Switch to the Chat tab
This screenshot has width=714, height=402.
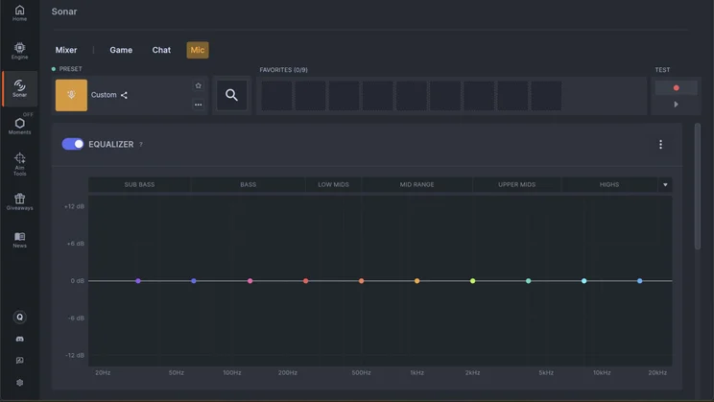[x=161, y=50]
